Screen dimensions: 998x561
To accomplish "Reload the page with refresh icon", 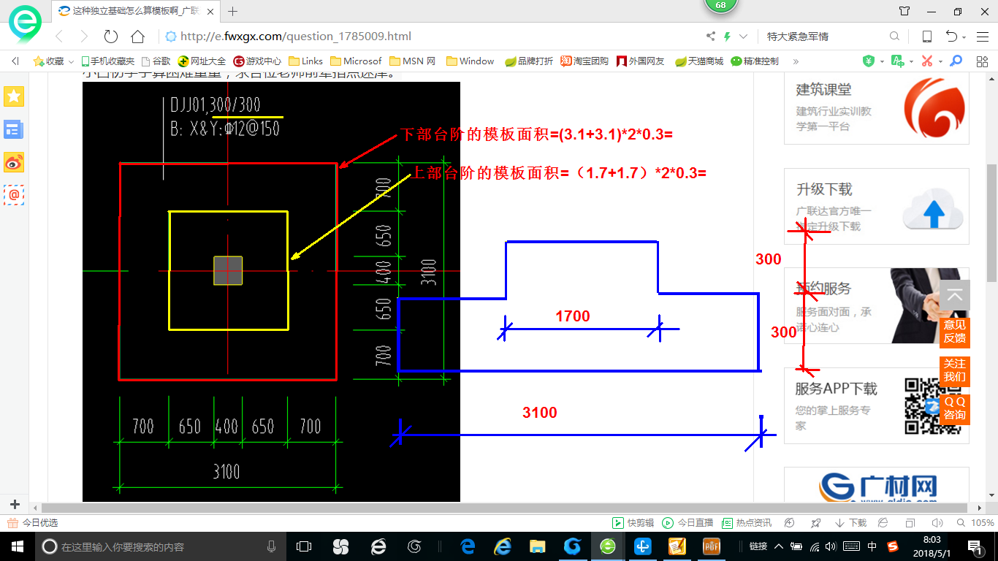I will 111,37.
